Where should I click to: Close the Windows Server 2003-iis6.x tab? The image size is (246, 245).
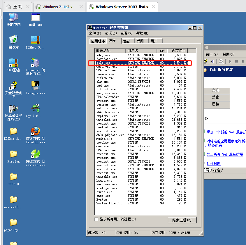[x=154, y=7]
